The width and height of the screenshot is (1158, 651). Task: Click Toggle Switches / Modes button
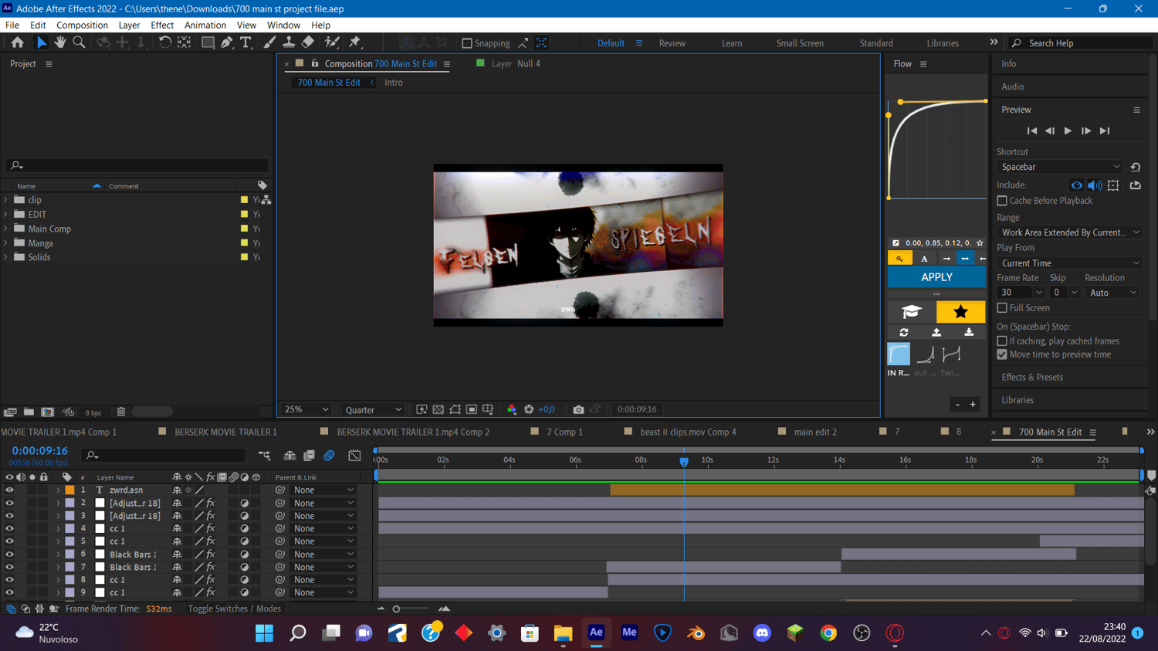pyautogui.click(x=234, y=609)
